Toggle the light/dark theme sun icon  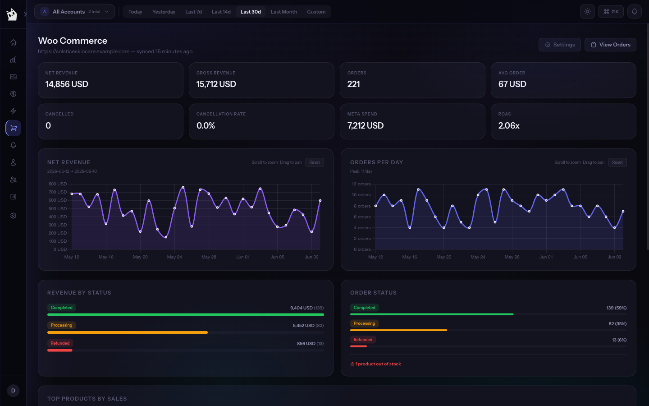pyautogui.click(x=587, y=12)
